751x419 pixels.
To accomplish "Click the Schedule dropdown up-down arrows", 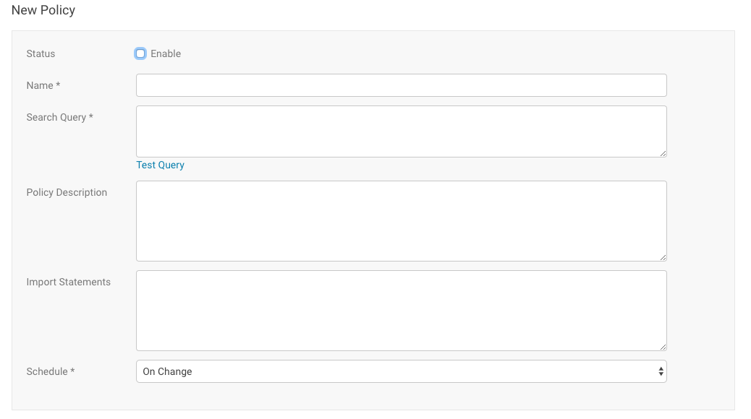I will (660, 371).
